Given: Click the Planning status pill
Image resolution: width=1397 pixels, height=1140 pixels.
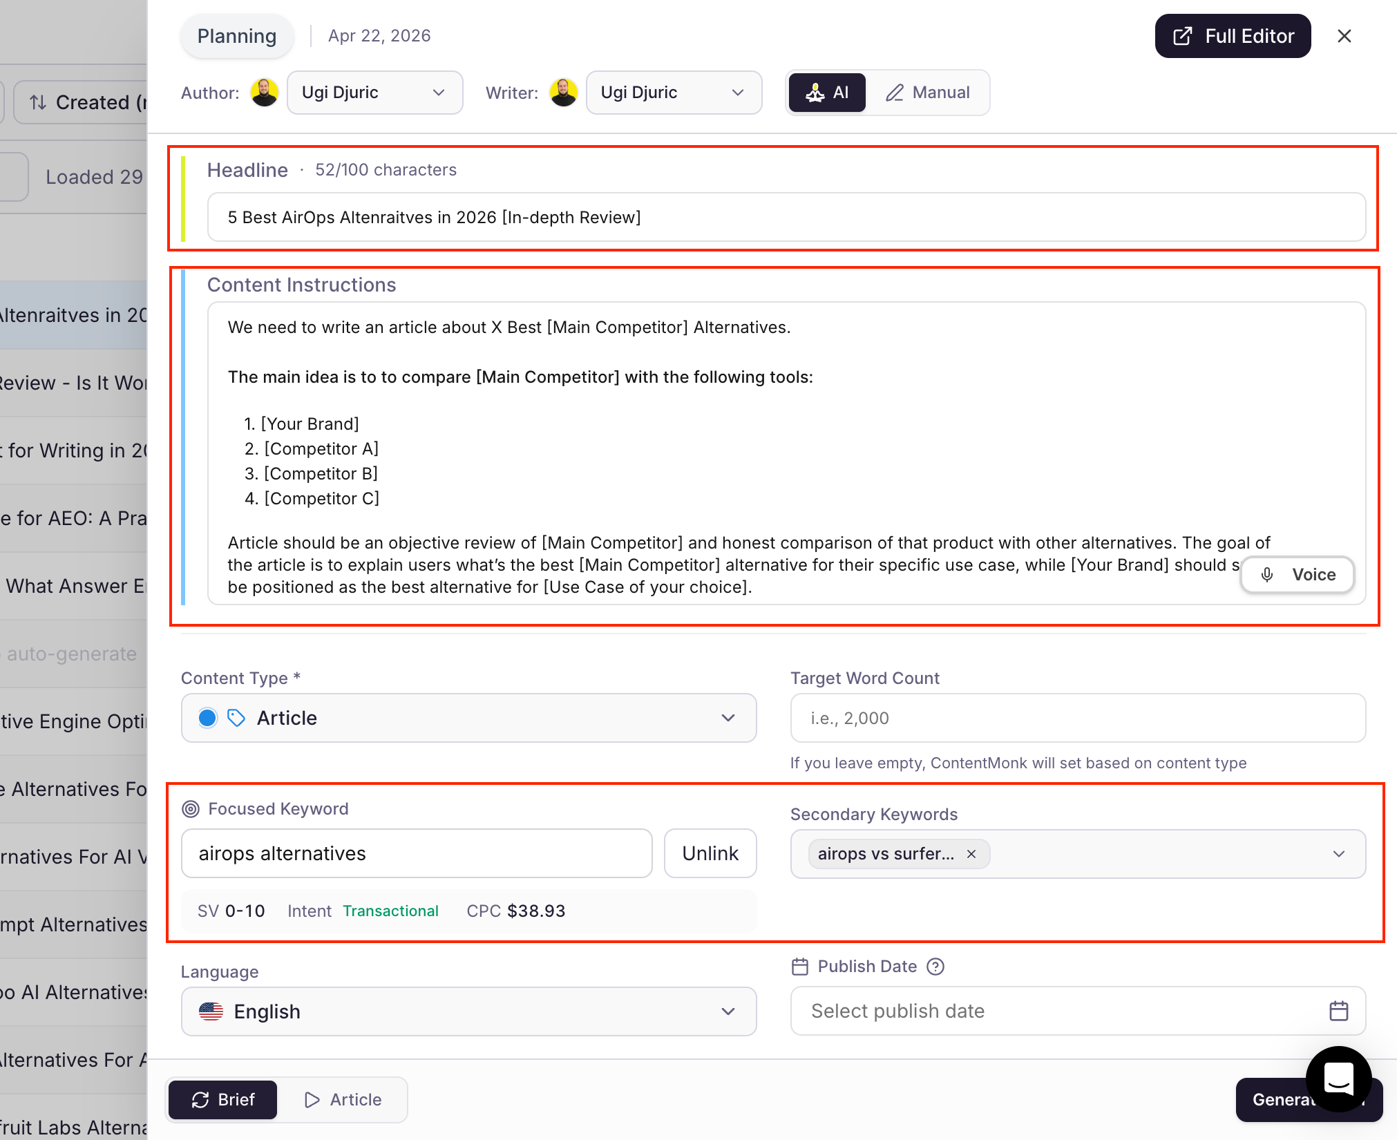Looking at the screenshot, I should click(x=237, y=36).
